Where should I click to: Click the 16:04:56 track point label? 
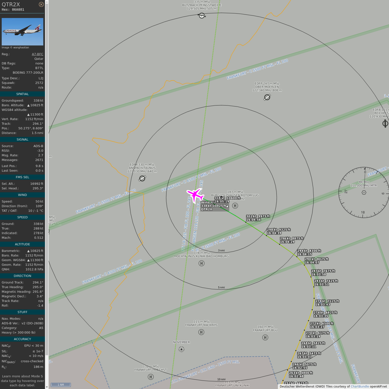pyautogui.click(x=253, y=220)
